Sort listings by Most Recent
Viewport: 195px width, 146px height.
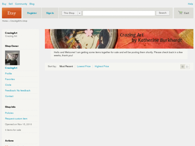click(66, 66)
